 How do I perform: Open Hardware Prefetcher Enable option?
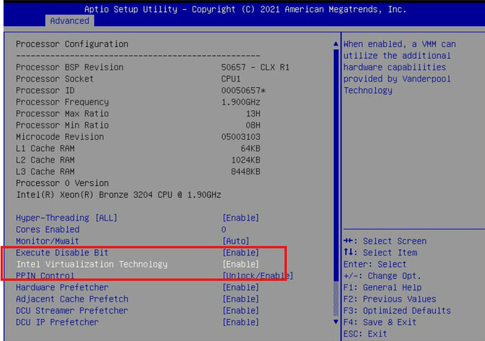pyautogui.click(x=240, y=288)
